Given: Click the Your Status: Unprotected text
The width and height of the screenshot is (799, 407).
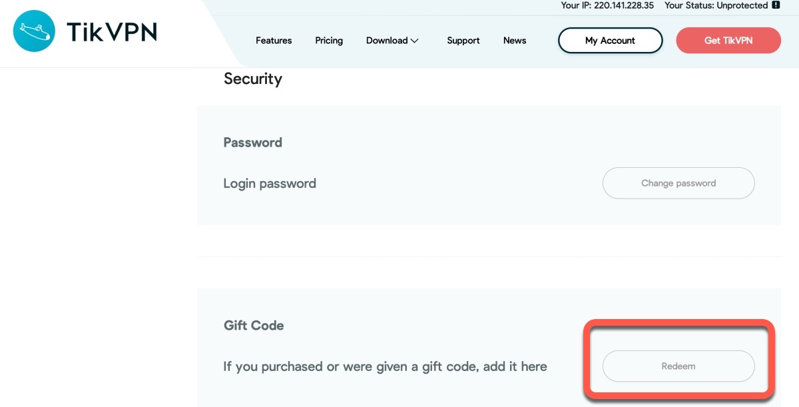Looking at the screenshot, I should pyautogui.click(x=716, y=5).
